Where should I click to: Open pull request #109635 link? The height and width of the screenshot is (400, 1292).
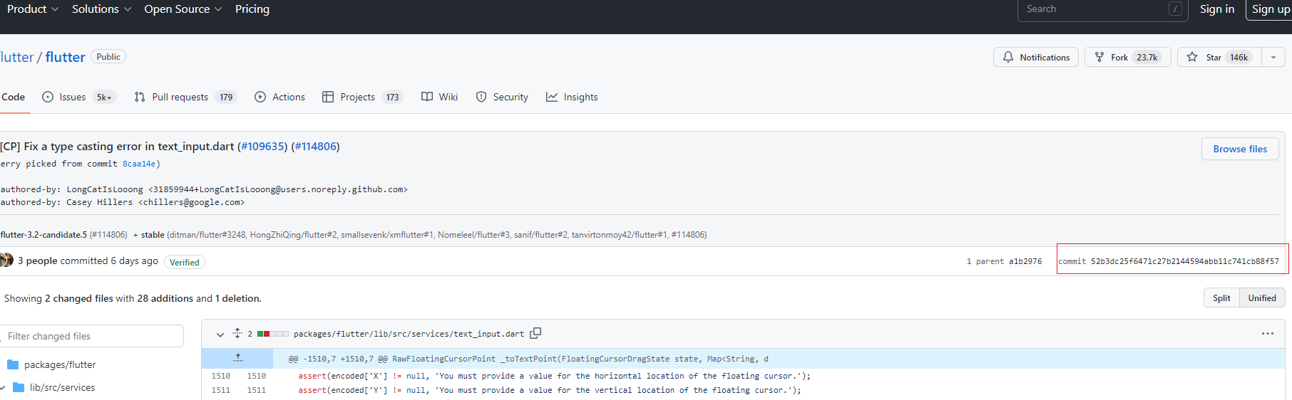(x=262, y=146)
